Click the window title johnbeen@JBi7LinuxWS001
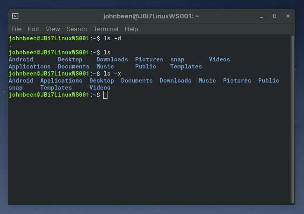 151,16
